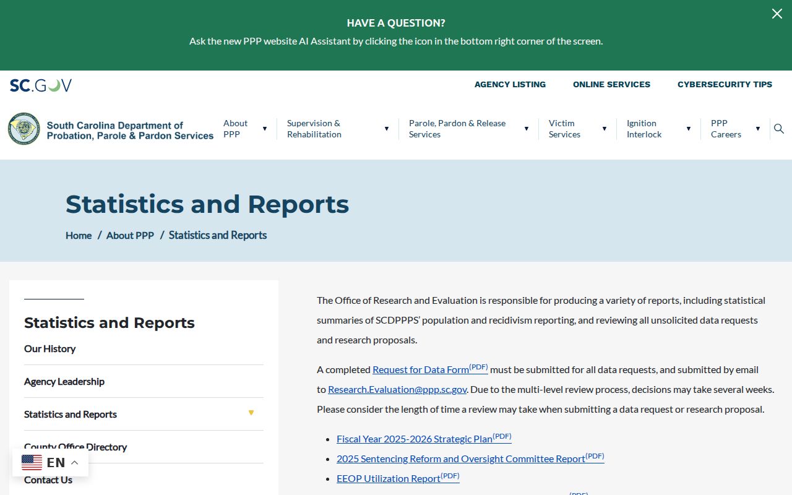Viewport: 792px width, 495px height.
Task: Click South Carolina Department of Probation title text
Action: (x=130, y=130)
